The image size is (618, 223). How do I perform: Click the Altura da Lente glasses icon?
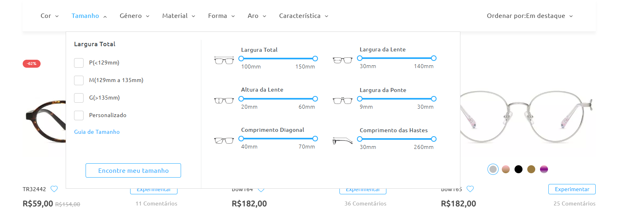(x=224, y=100)
